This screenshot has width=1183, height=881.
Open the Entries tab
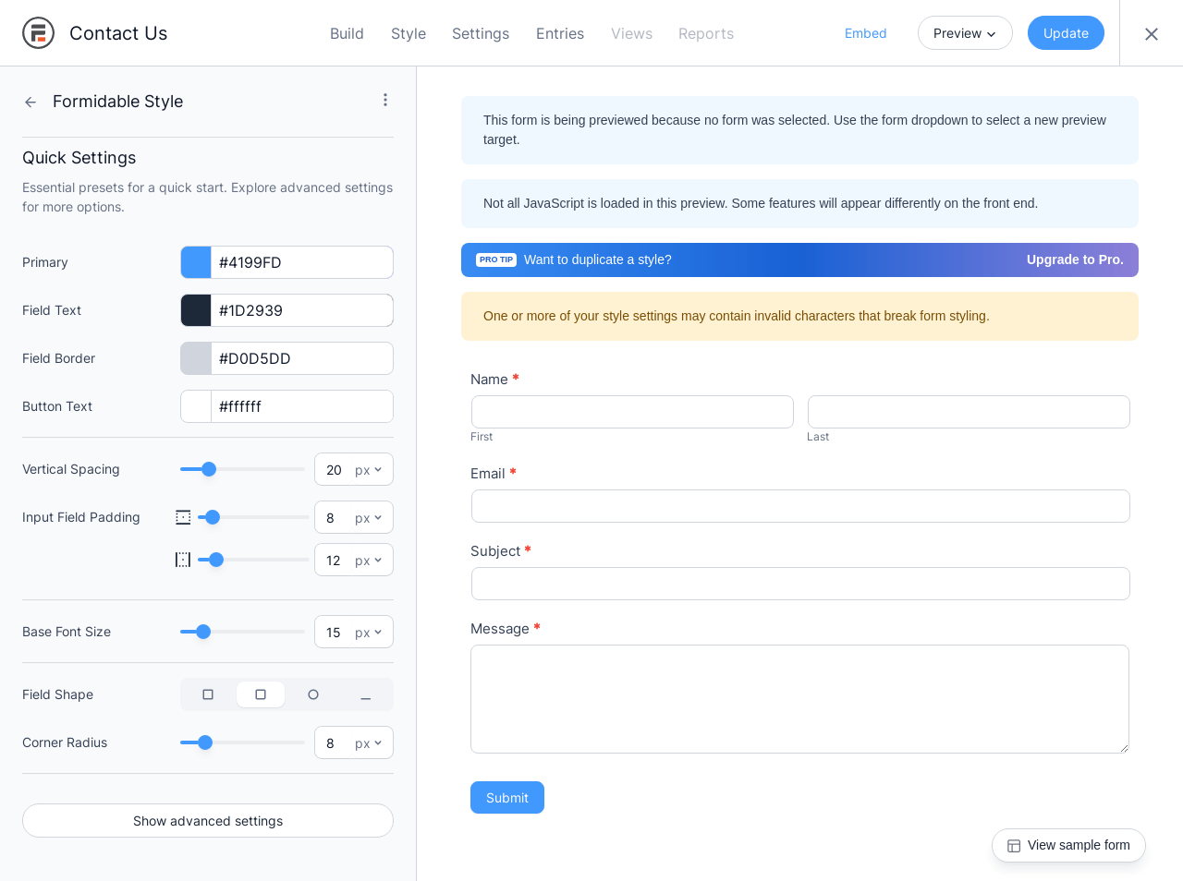tap(560, 33)
